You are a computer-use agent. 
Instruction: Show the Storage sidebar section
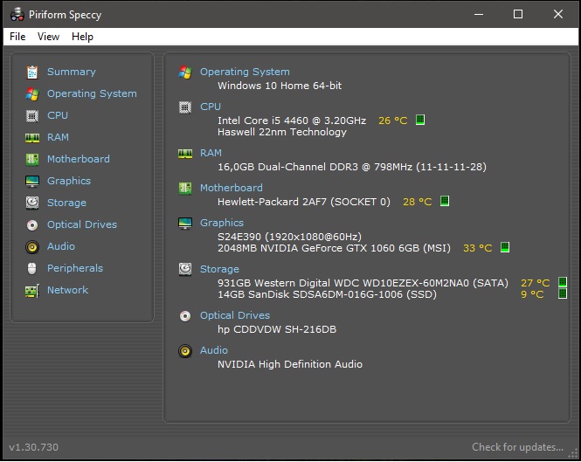click(x=66, y=203)
